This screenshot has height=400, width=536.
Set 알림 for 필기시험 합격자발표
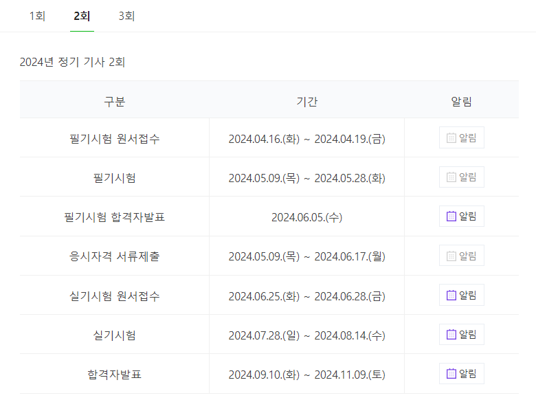pos(462,216)
